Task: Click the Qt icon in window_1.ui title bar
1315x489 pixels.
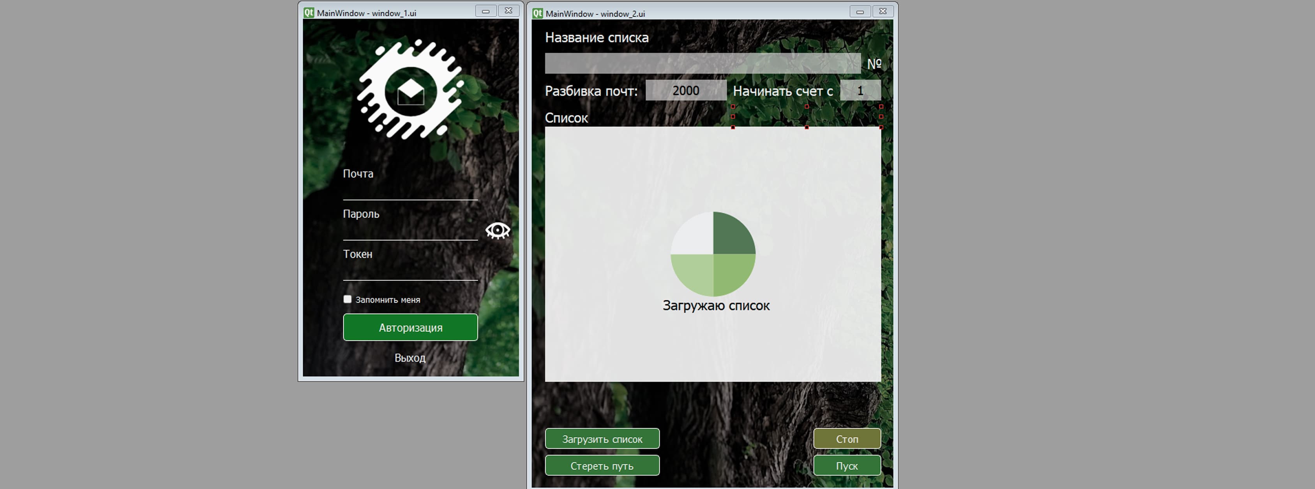Action: click(308, 13)
